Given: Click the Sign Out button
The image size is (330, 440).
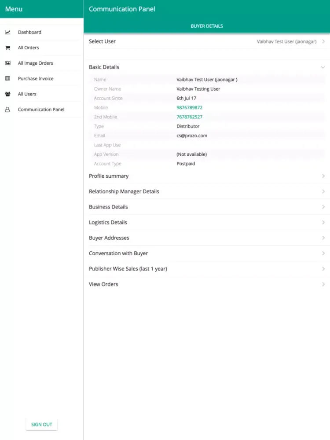Looking at the screenshot, I should pyautogui.click(x=41, y=425).
